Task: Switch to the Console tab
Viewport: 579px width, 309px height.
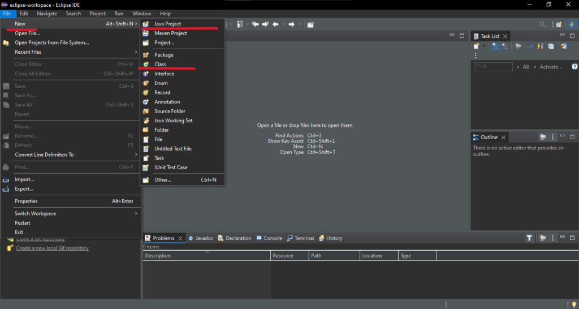Action: [269, 238]
